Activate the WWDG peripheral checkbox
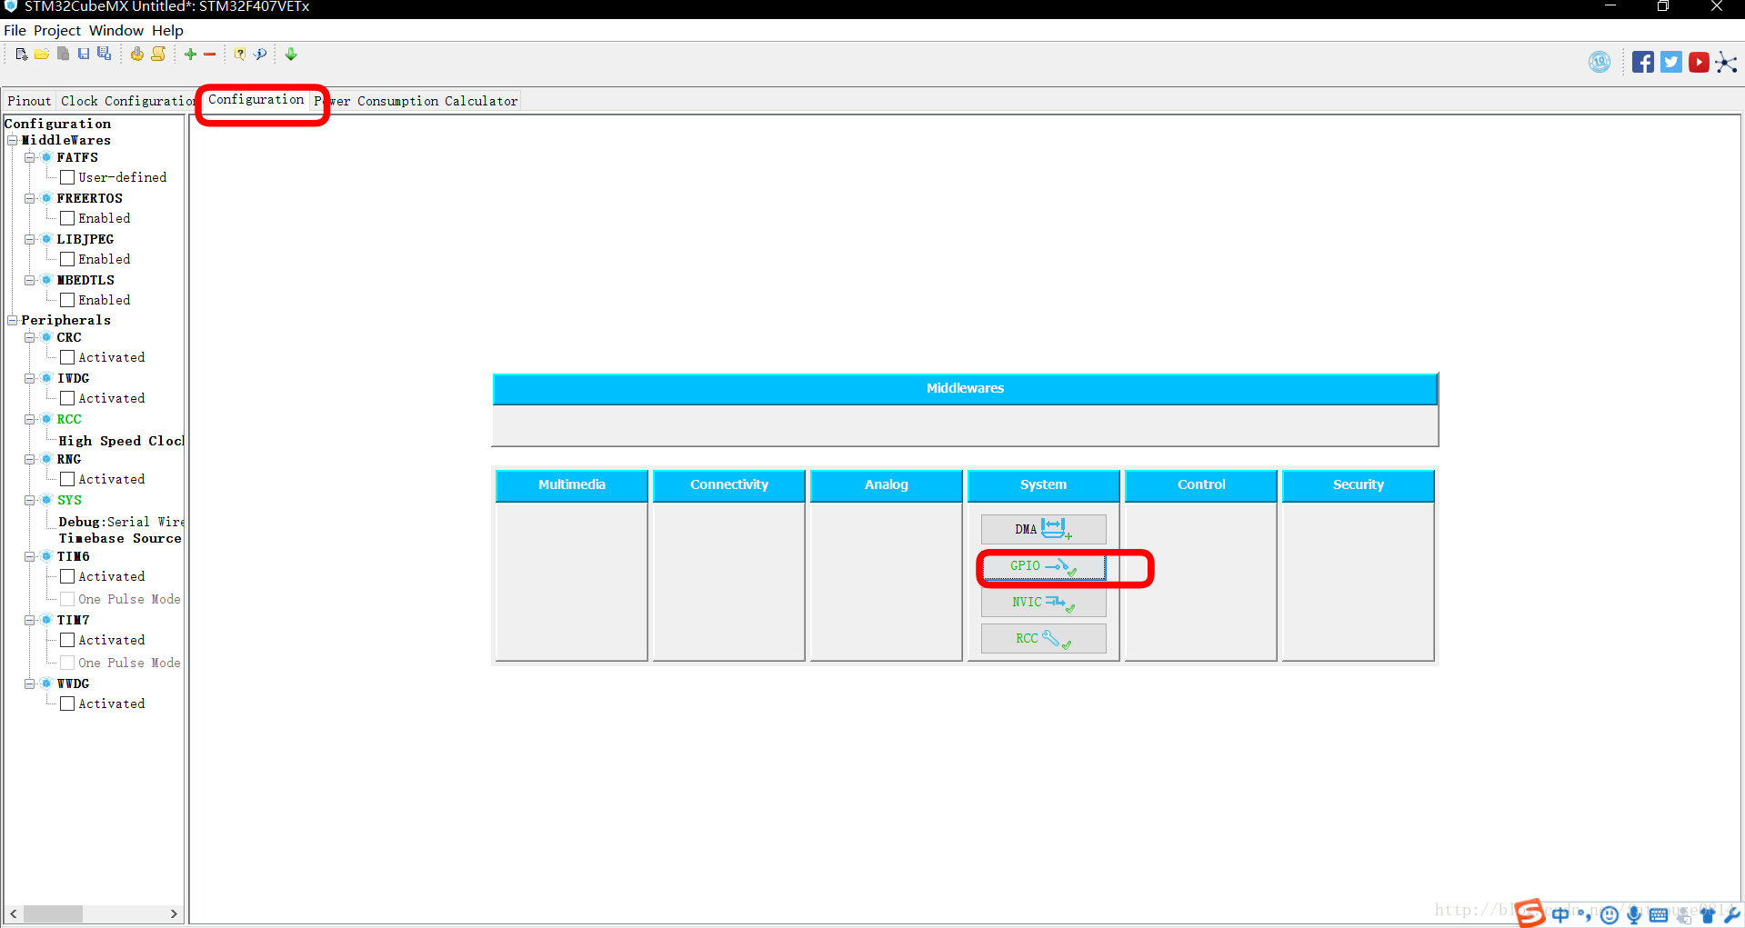The image size is (1745, 928). click(67, 703)
